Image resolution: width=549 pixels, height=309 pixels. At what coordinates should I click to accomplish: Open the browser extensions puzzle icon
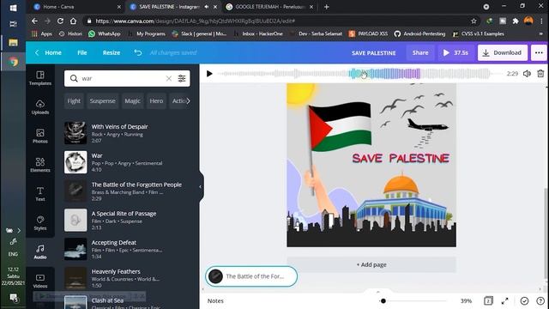click(516, 21)
